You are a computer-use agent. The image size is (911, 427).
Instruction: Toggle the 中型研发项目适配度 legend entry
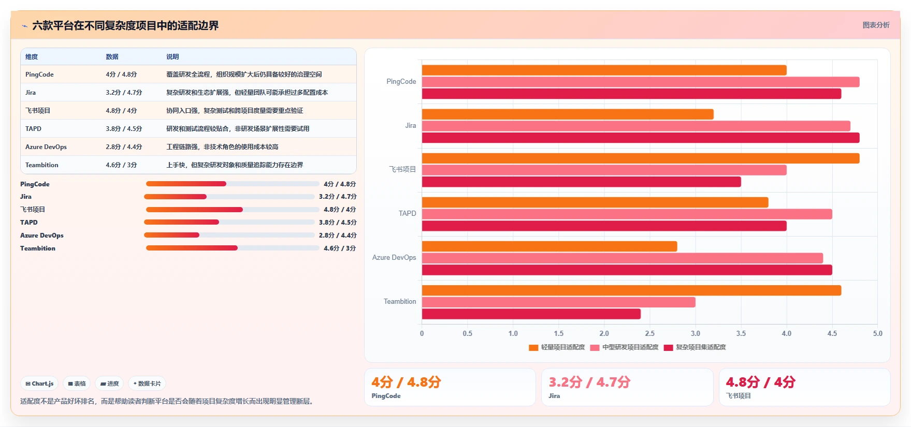(624, 347)
